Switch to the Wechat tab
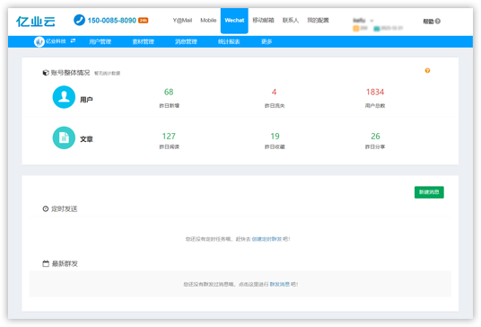This screenshot has height=327, width=481. click(x=234, y=21)
